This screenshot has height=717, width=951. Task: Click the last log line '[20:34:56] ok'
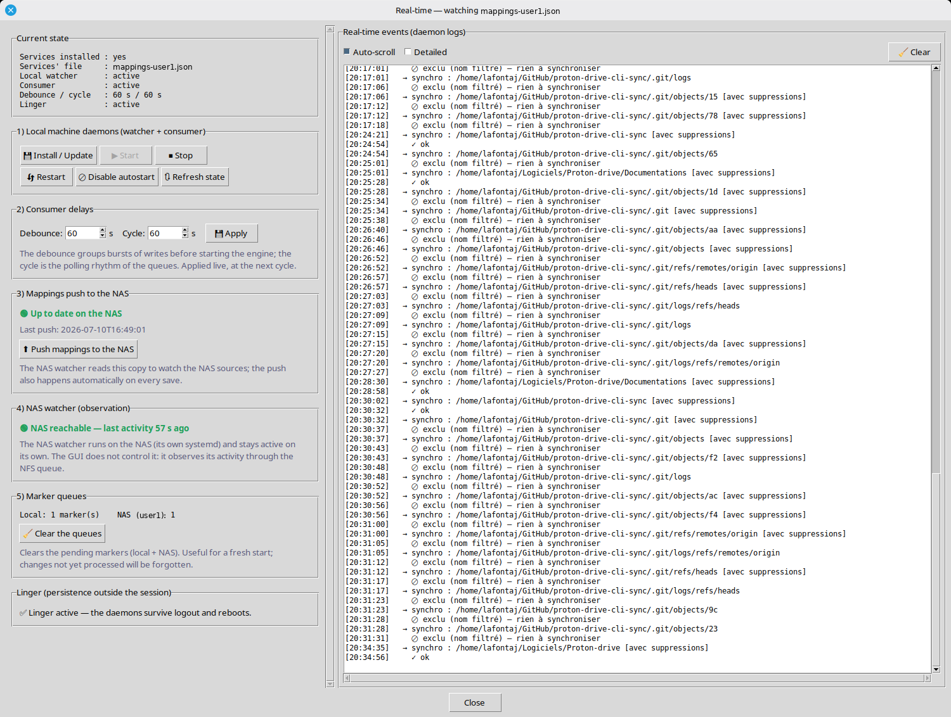[387, 657]
